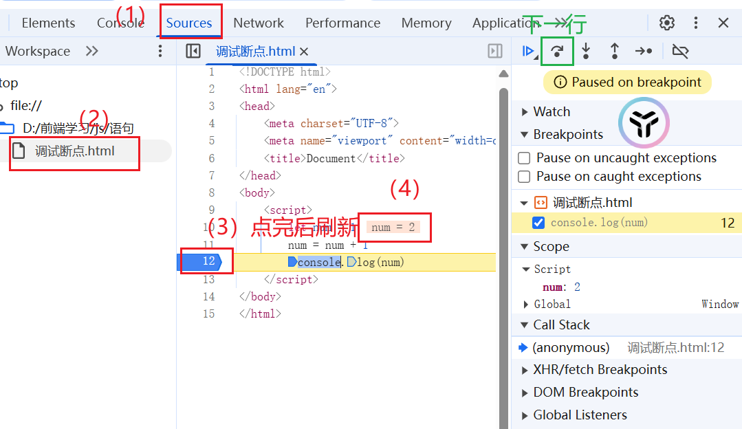Click the inline breakpoint marker before console
The width and height of the screenshot is (742, 429).
pos(292,262)
